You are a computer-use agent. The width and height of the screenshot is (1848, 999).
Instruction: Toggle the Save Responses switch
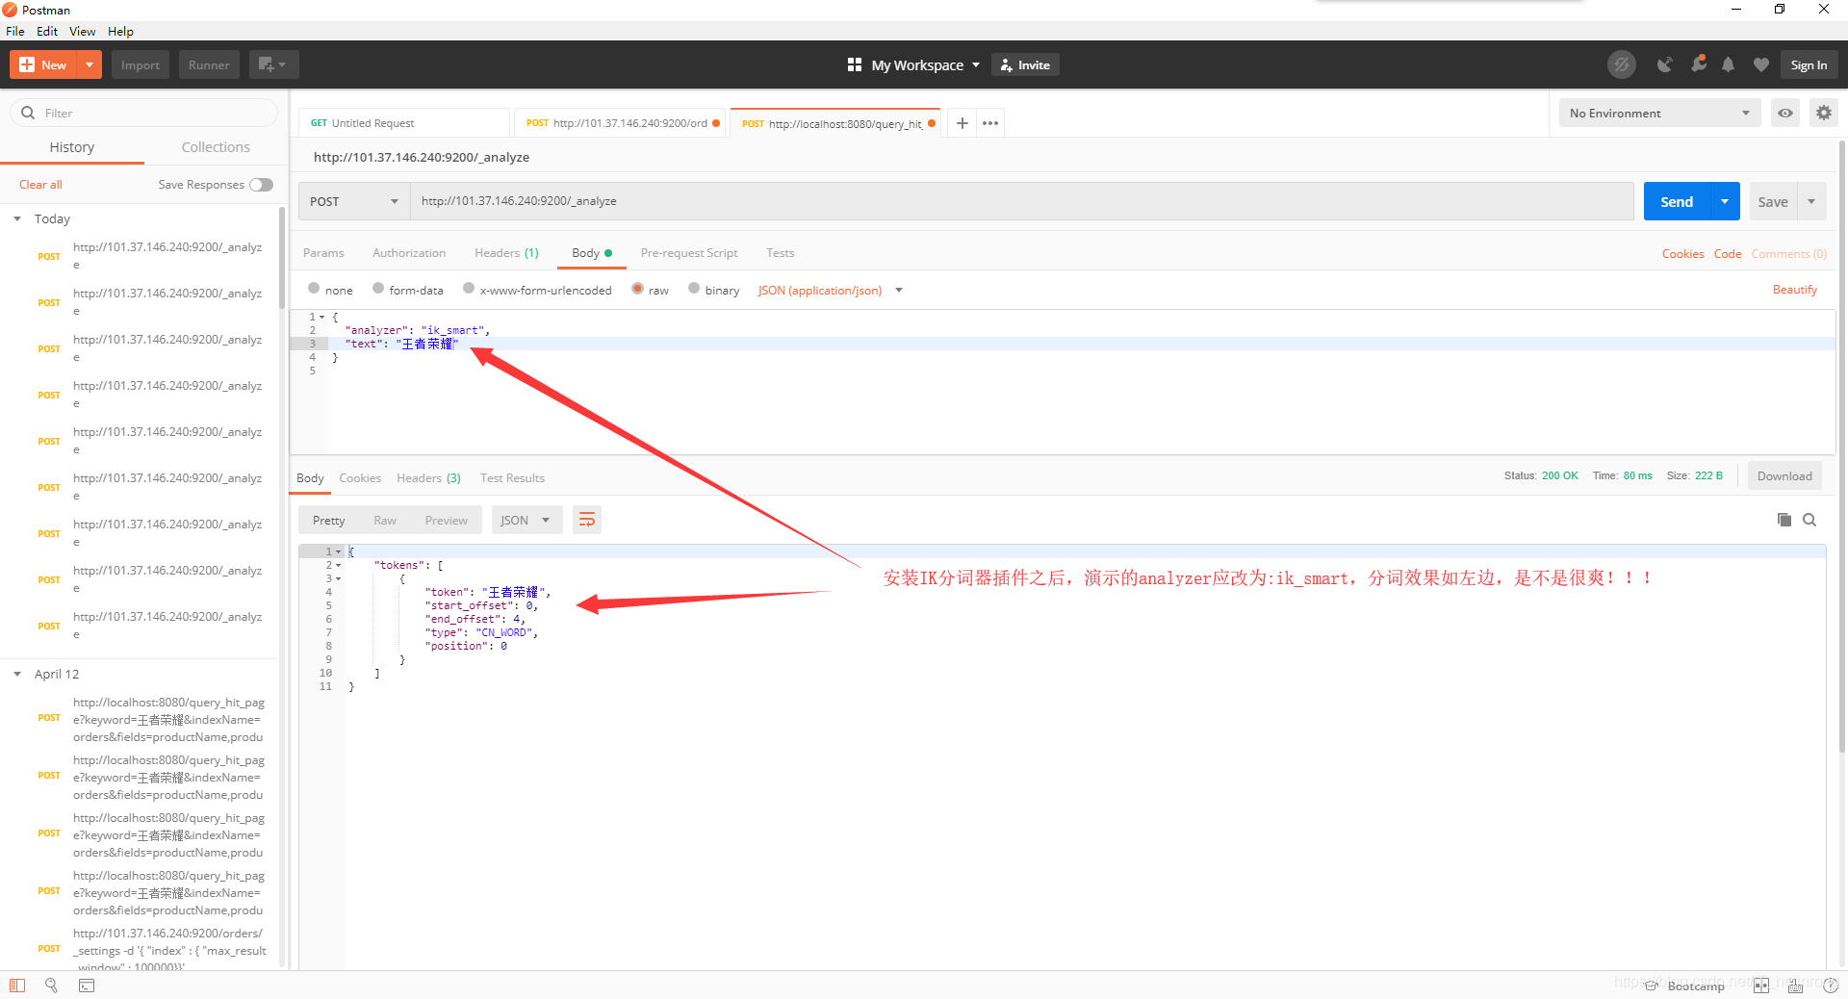(x=261, y=185)
